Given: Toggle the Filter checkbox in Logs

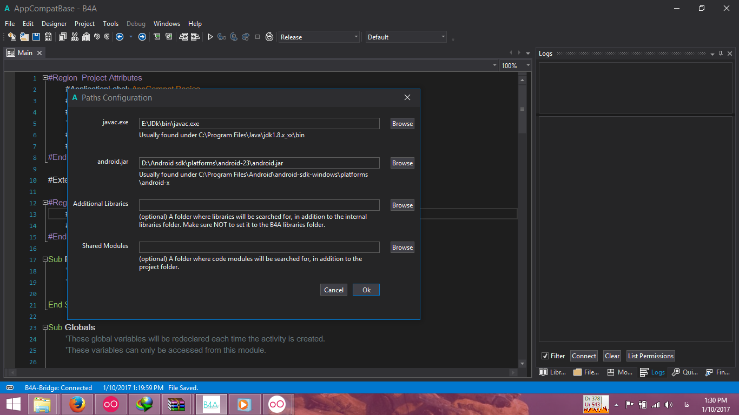Looking at the screenshot, I should pyautogui.click(x=545, y=356).
